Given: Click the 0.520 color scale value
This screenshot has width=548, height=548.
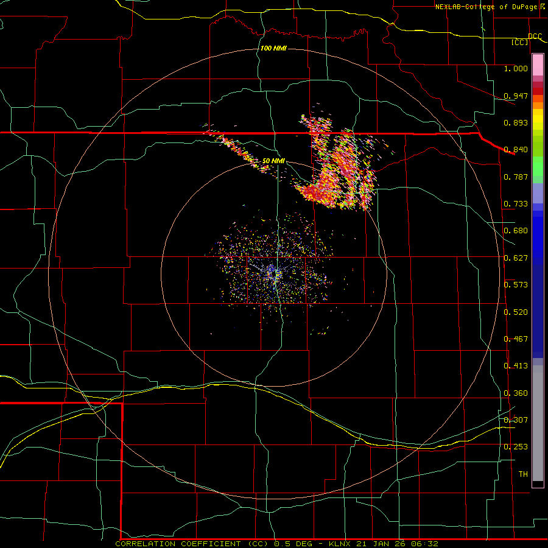Looking at the screenshot, I should pos(516,312).
